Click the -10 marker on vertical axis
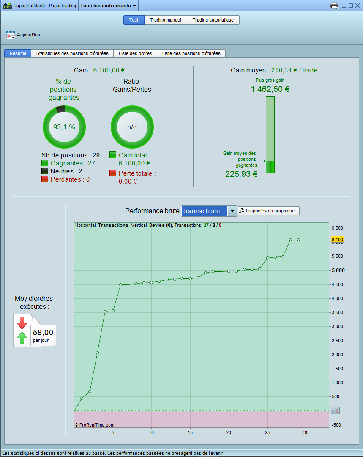Image resolution: width=363 pixels, height=457 pixels. click(336, 411)
